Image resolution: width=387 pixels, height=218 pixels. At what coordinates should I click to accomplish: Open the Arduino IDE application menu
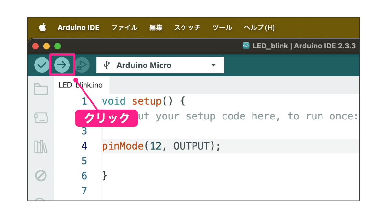click(x=79, y=28)
